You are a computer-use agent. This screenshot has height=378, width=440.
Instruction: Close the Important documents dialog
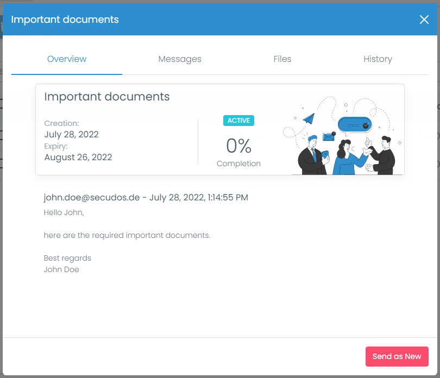click(424, 20)
